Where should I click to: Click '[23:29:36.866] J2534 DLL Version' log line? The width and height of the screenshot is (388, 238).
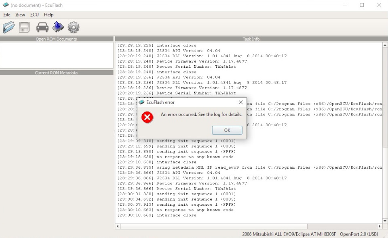pos(202,178)
